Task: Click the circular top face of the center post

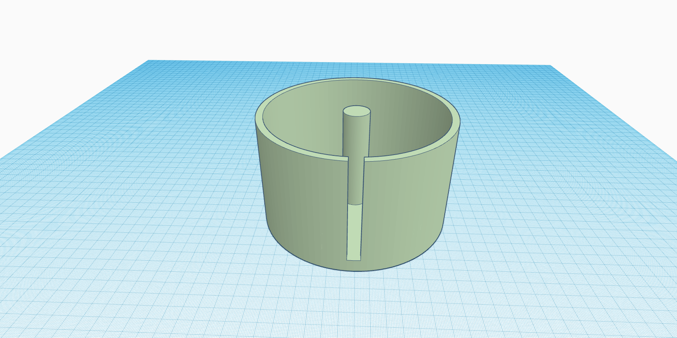Action: pos(357,111)
